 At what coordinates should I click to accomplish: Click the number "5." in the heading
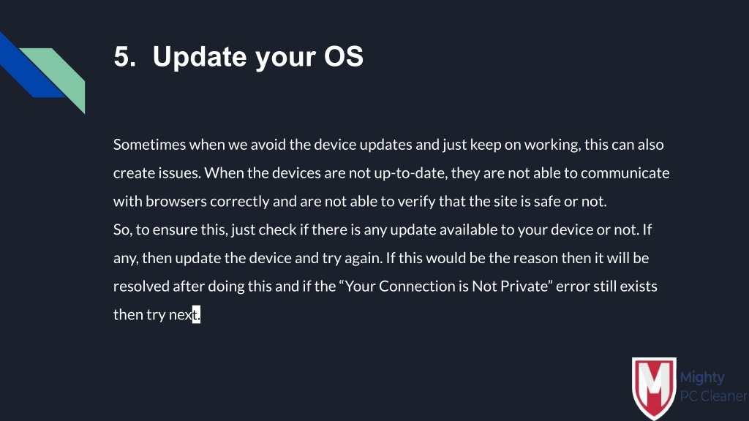[x=124, y=56]
